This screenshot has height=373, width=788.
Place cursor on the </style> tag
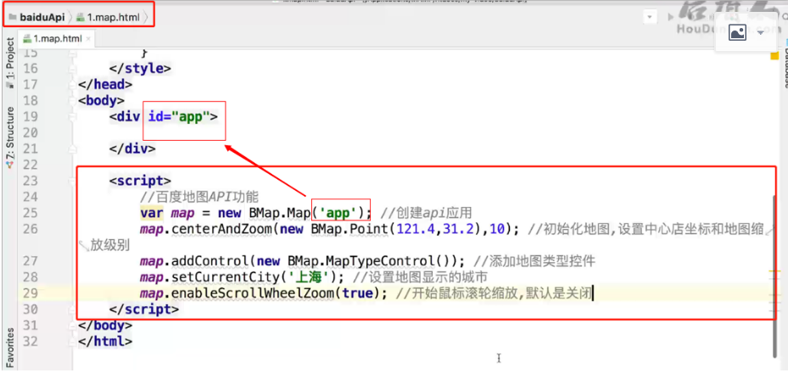140,69
